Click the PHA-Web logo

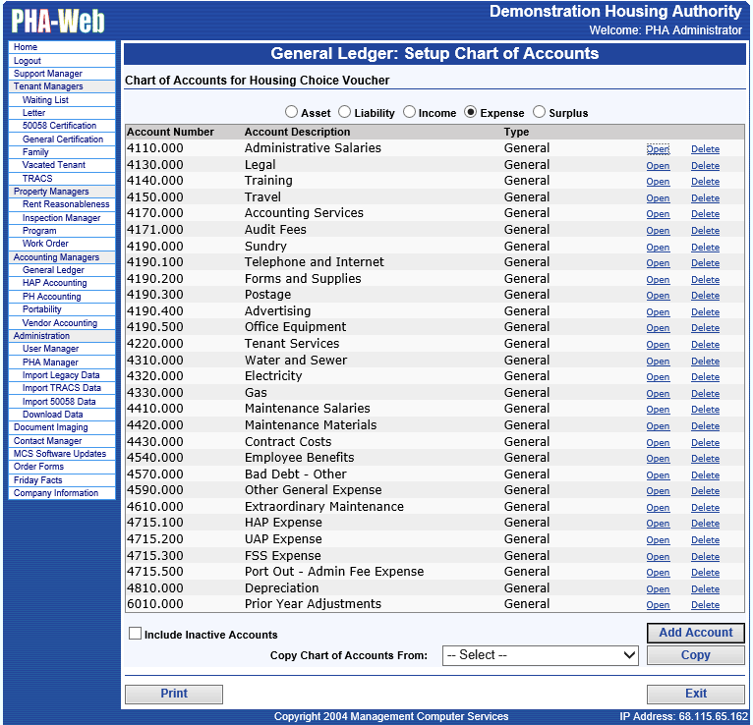pos(58,21)
